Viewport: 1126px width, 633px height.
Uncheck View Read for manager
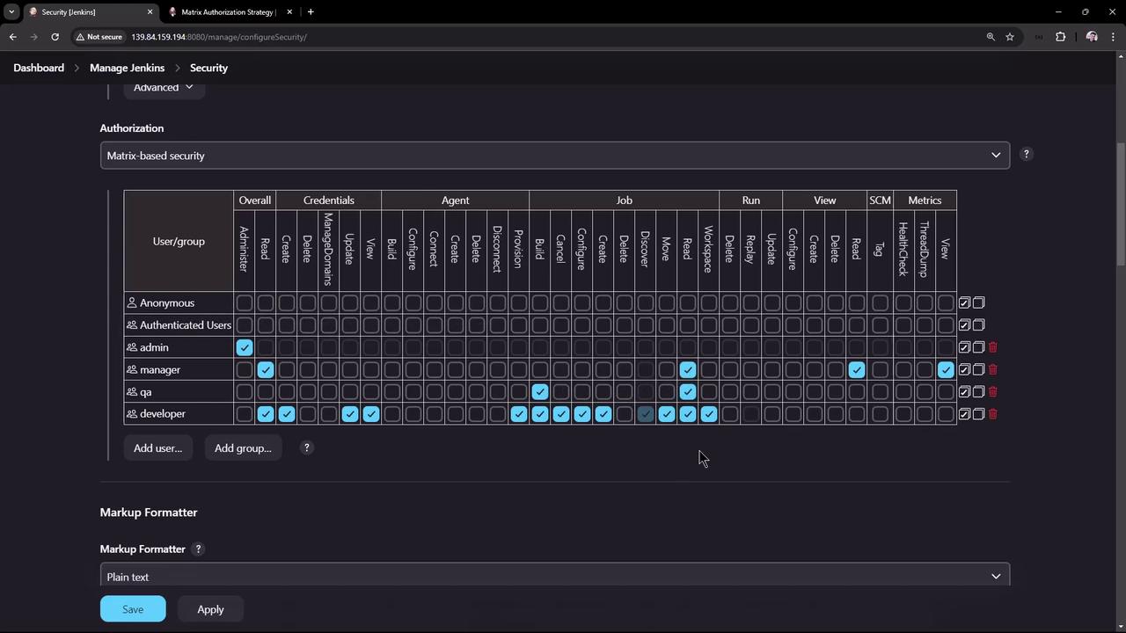pyautogui.click(x=857, y=370)
